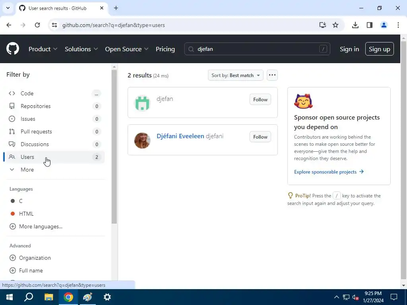Screen dimensions: 407x305
Task: Click the network icon in the system tray
Action: (x=346, y=297)
